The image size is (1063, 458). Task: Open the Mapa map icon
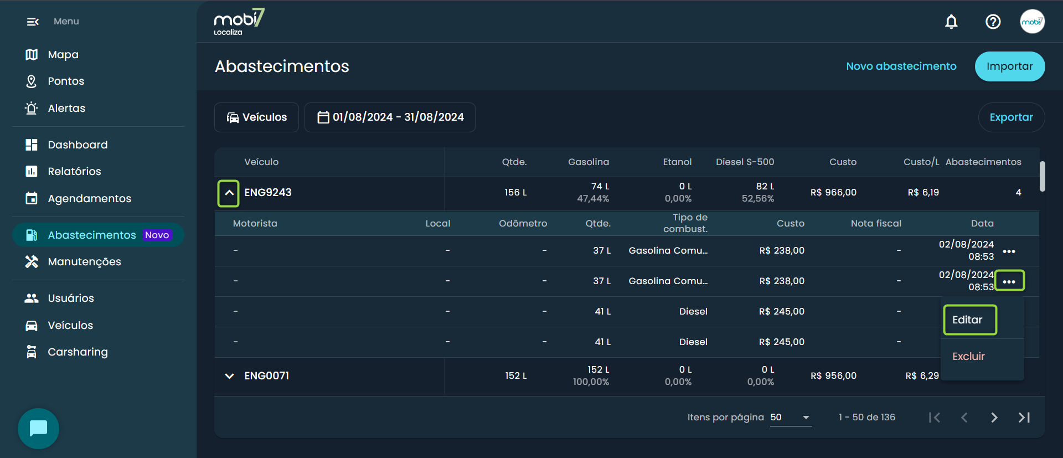point(32,54)
